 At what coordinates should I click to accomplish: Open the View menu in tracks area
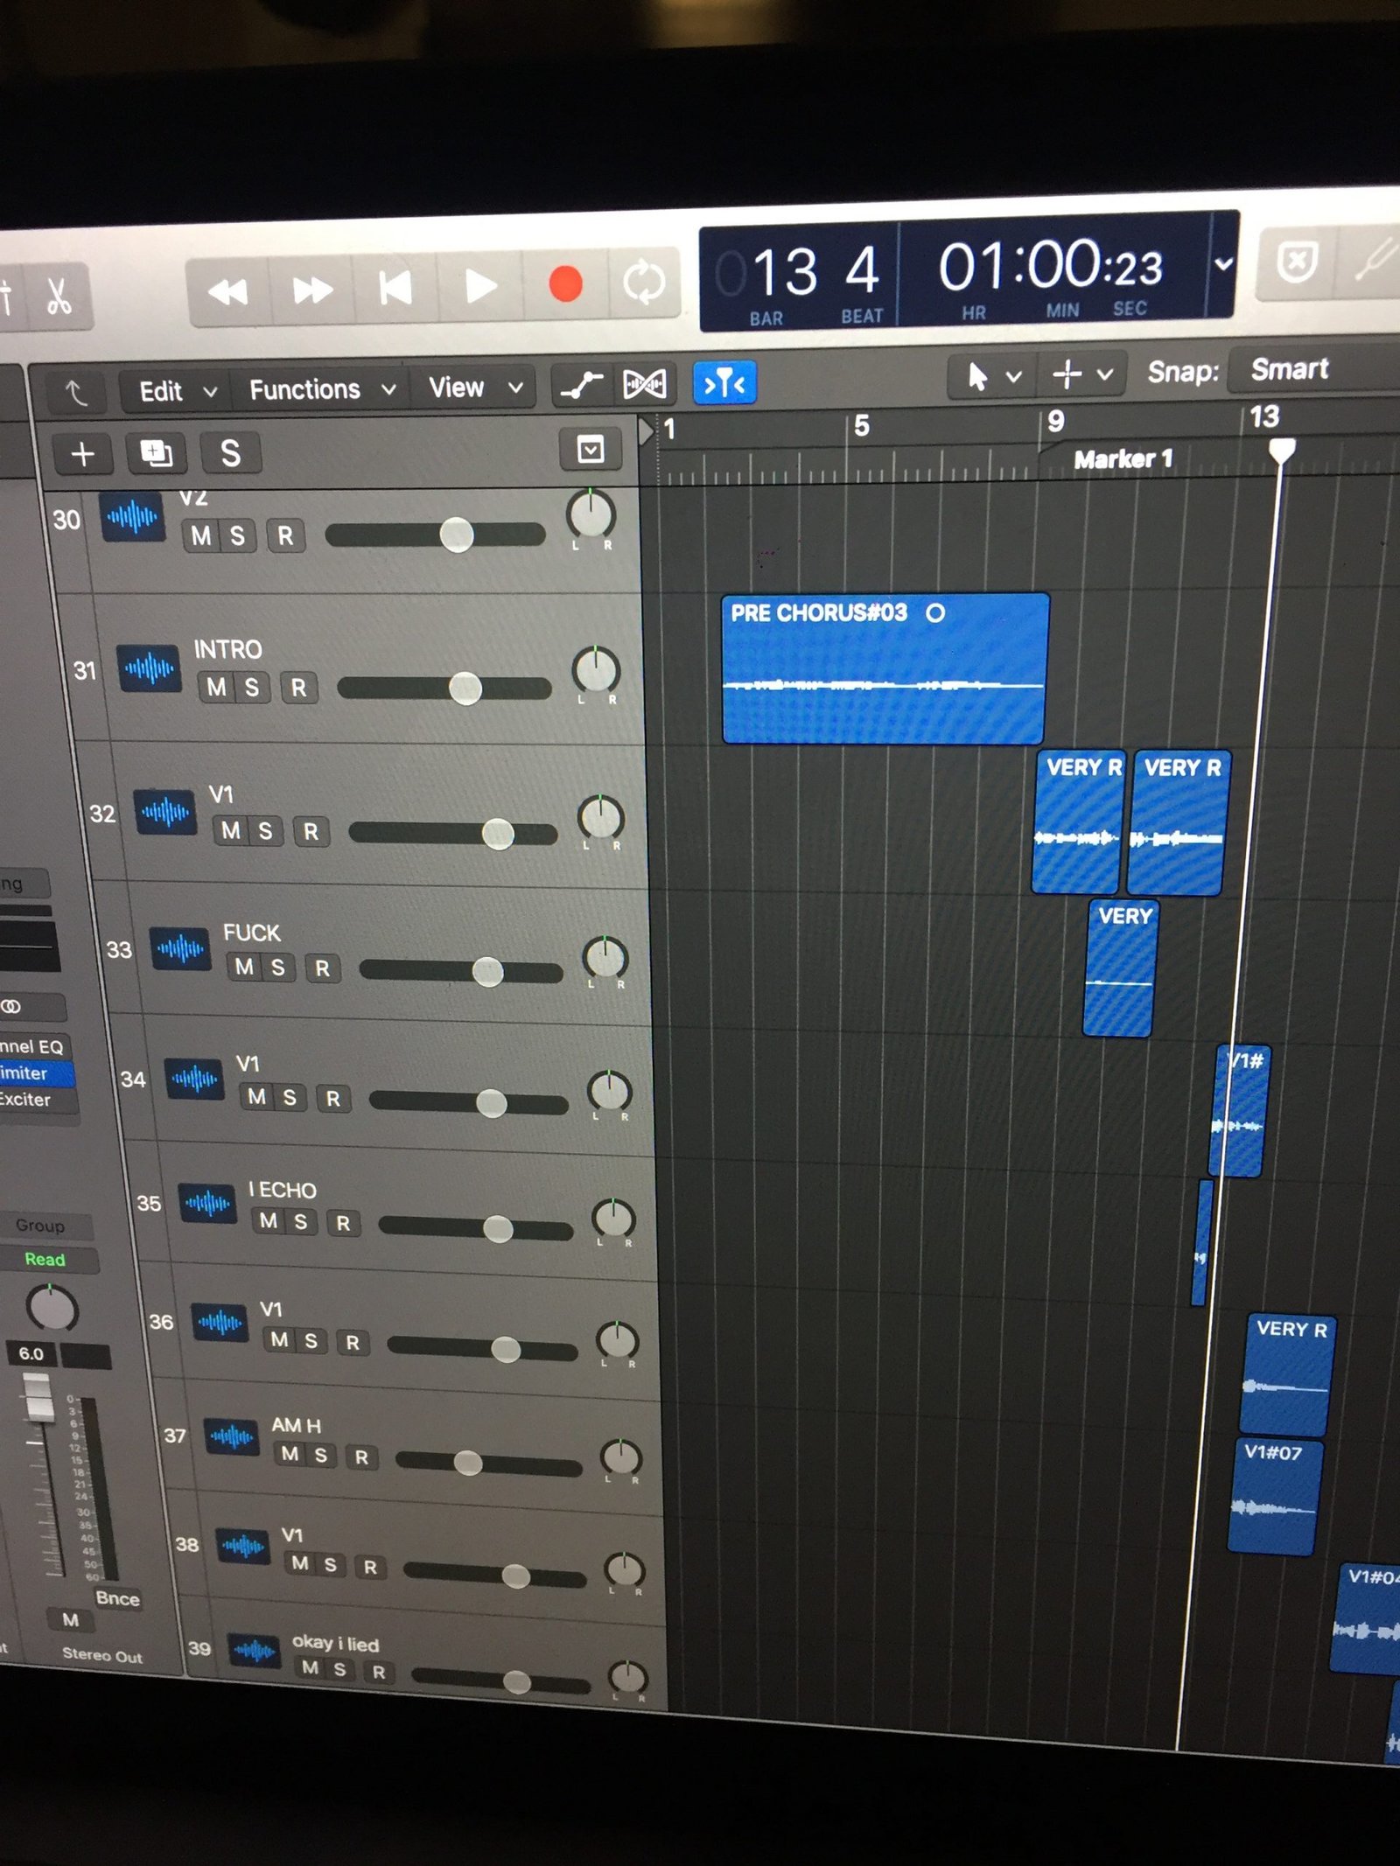pyautogui.click(x=475, y=386)
